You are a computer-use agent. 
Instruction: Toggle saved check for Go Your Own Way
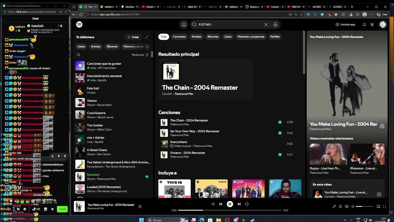[280, 133]
